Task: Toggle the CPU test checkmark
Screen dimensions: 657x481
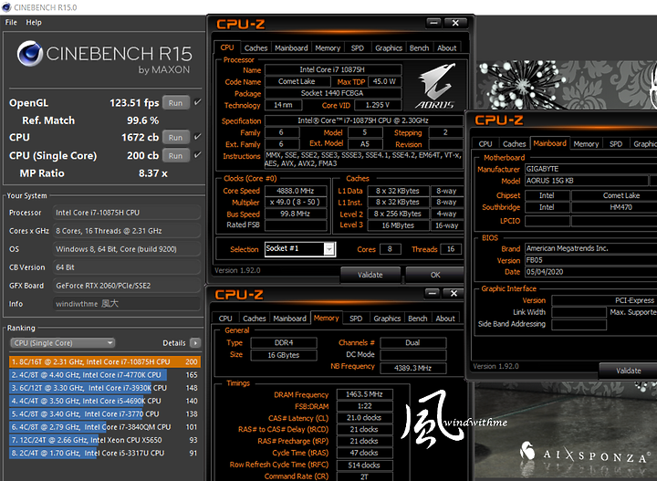Action: tap(198, 137)
